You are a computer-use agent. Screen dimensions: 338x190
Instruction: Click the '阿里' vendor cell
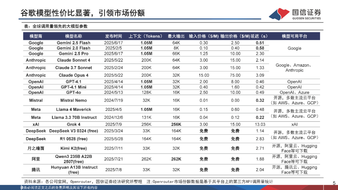[36, 159]
